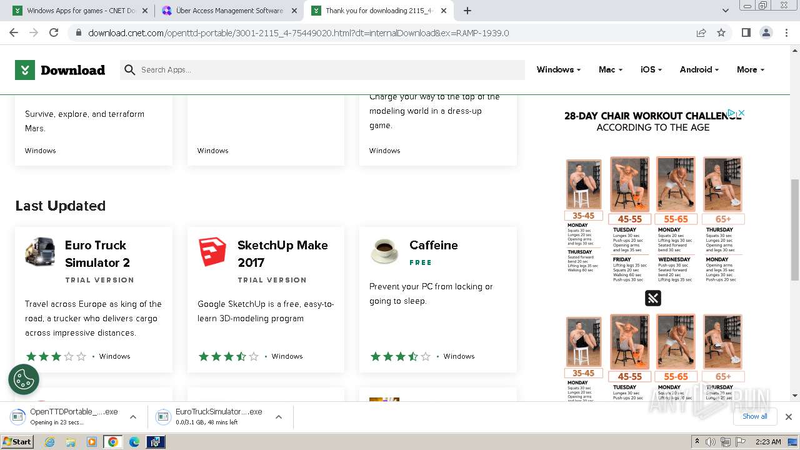The height and width of the screenshot is (450, 800).
Task: Click the Chrome taskbar icon
Action: (113, 442)
